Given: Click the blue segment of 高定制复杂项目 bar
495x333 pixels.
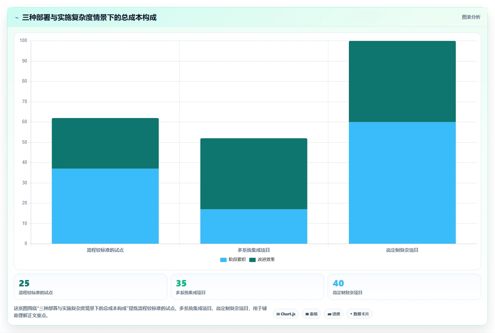Looking at the screenshot, I should pos(402,183).
